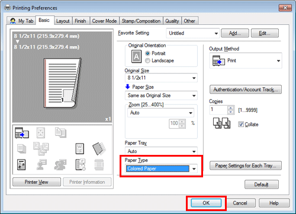The height and width of the screenshot is (214, 296).
Task: Click the Copies number input field
Action: (x=218, y=110)
